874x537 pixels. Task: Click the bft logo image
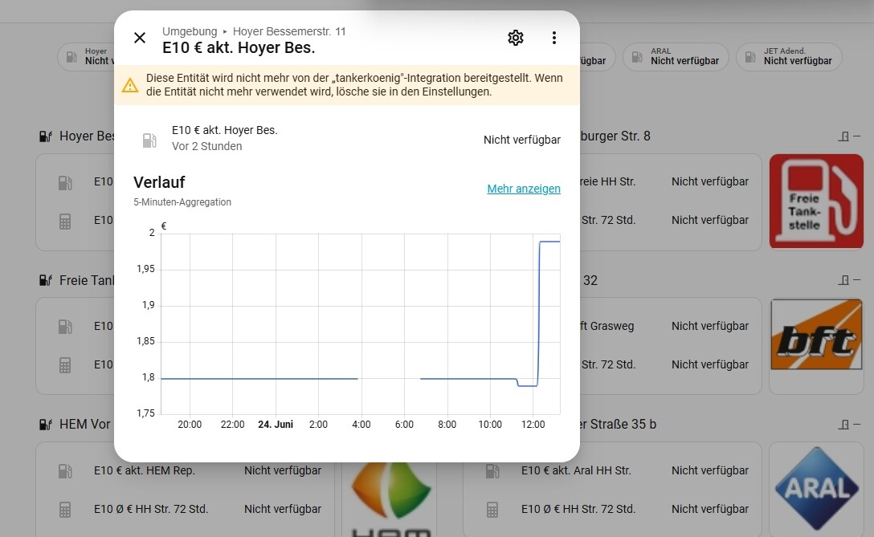tap(817, 334)
